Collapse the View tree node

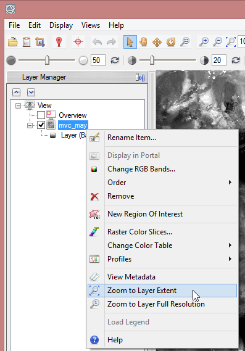[18, 105]
